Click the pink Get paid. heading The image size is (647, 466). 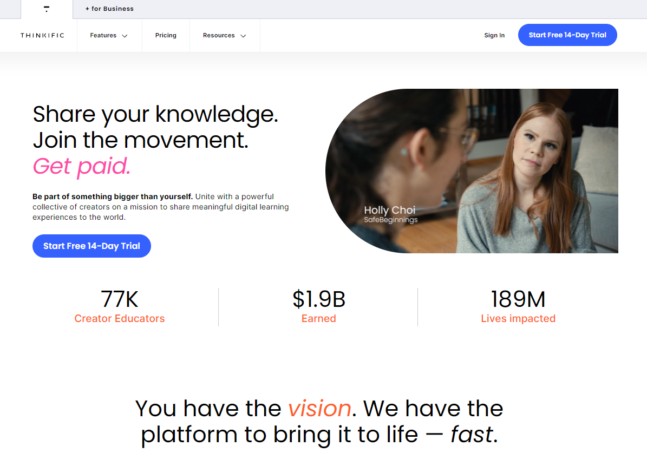82,167
